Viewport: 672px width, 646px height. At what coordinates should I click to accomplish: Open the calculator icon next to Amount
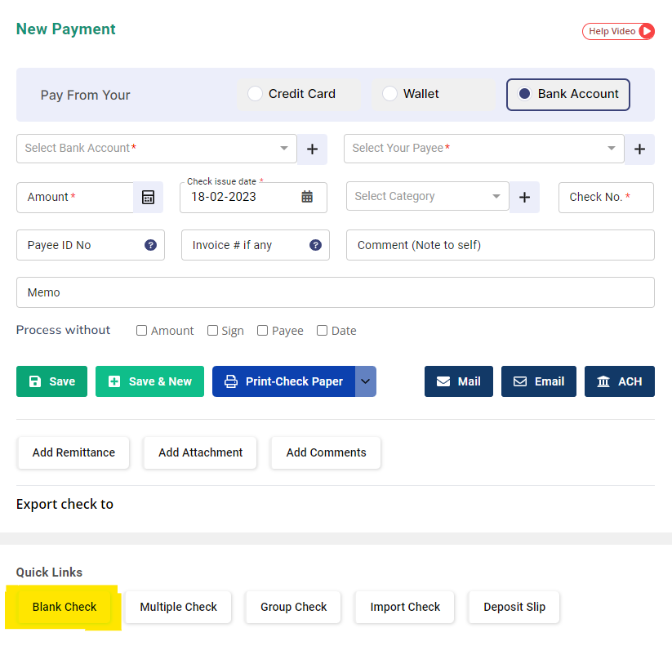click(148, 198)
